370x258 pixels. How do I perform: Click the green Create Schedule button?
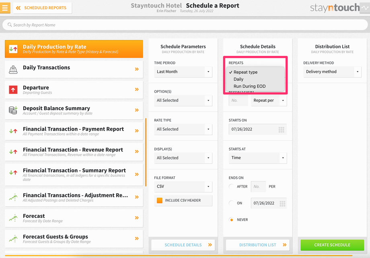click(332, 245)
